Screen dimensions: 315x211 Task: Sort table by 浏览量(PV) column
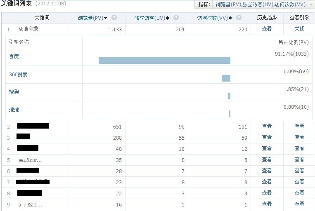(92, 18)
